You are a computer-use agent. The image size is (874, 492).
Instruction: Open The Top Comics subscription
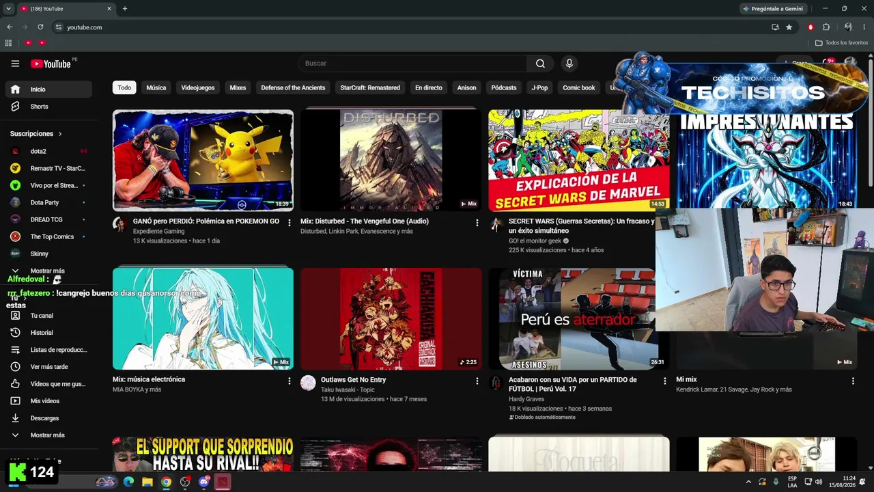click(48, 236)
